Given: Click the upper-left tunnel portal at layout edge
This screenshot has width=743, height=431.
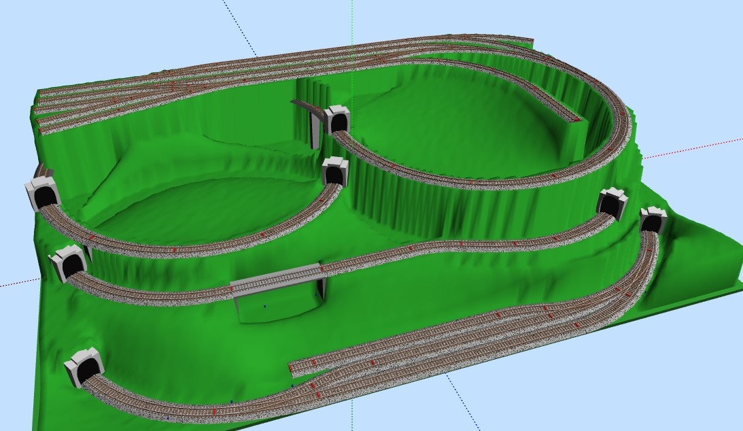Looking at the screenshot, I should [43, 193].
